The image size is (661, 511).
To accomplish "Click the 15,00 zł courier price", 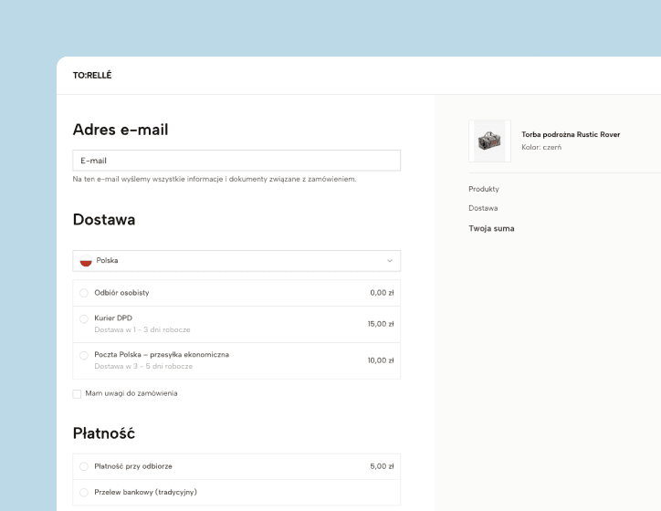I will [380, 324].
